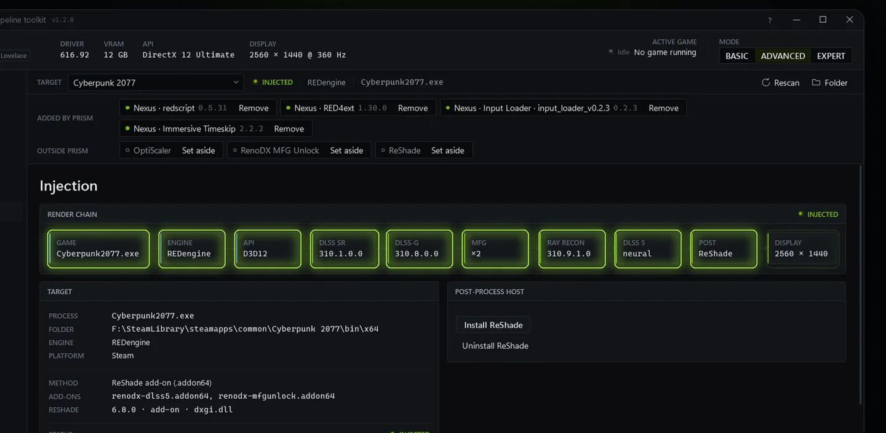Select the DLSS 5 neural chain node
The image size is (886, 433).
click(648, 249)
